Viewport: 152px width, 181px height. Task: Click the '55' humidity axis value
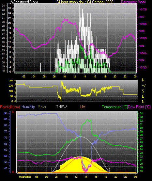pyautogui.click(x=6, y=156)
